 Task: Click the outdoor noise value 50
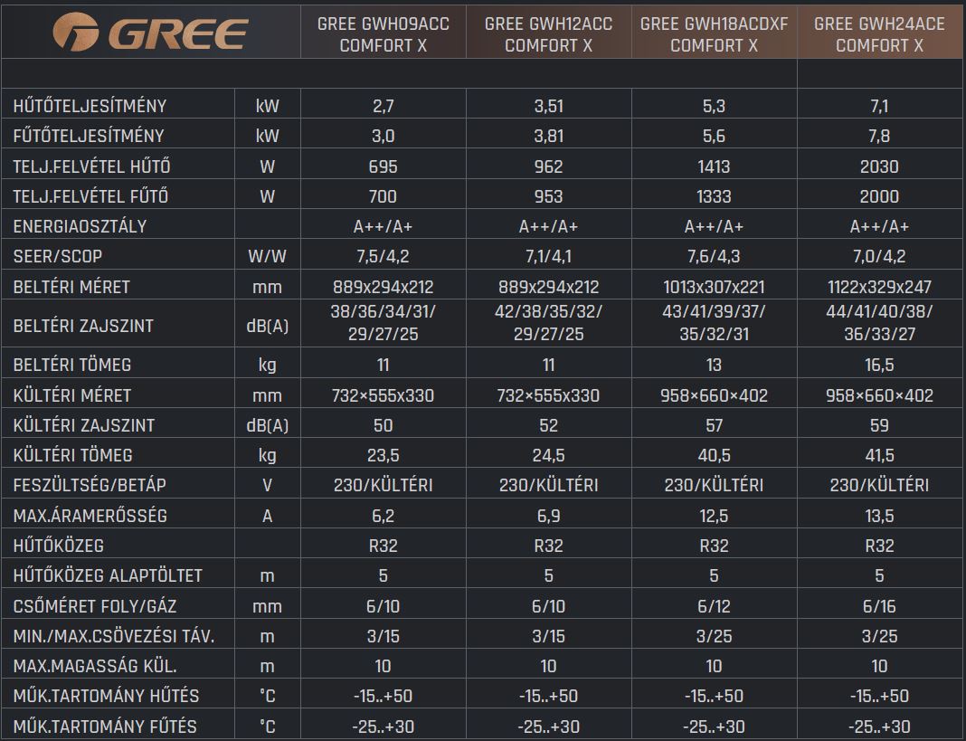click(384, 425)
